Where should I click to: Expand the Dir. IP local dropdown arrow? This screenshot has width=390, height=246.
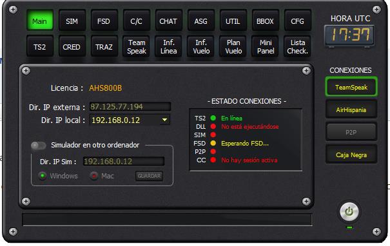coord(164,120)
